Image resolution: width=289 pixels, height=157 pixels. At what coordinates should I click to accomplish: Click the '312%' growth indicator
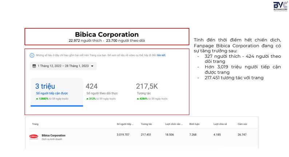pyautogui.click(x=91, y=98)
